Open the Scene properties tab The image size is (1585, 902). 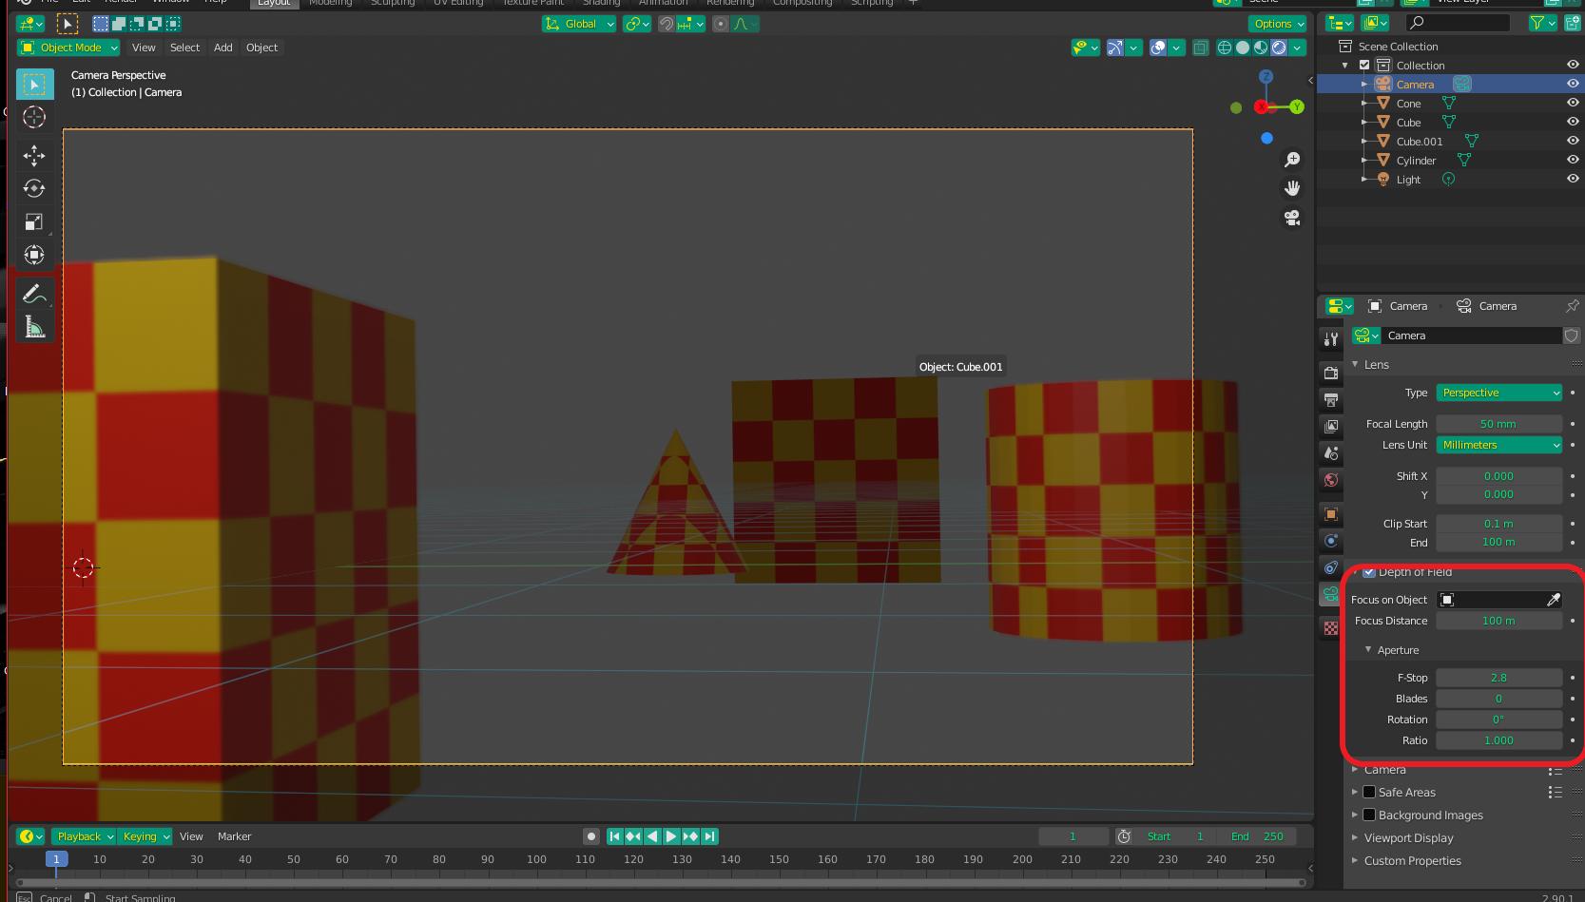click(x=1331, y=452)
